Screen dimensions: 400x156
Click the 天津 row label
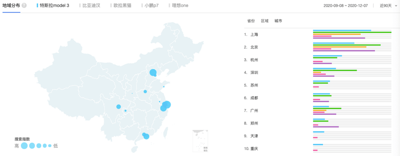(x=254, y=136)
